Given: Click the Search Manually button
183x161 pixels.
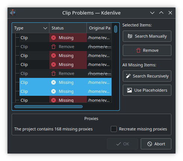Looking at the screenshot, I should click(x=147, y=36).
